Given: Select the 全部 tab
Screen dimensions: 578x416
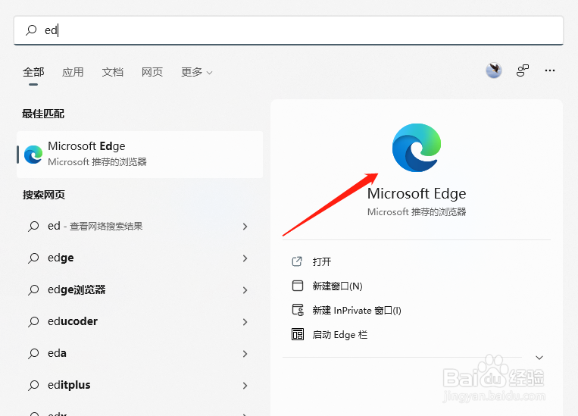Looking at the screenshot, I should pyautogui.click(x=33, y=72).
